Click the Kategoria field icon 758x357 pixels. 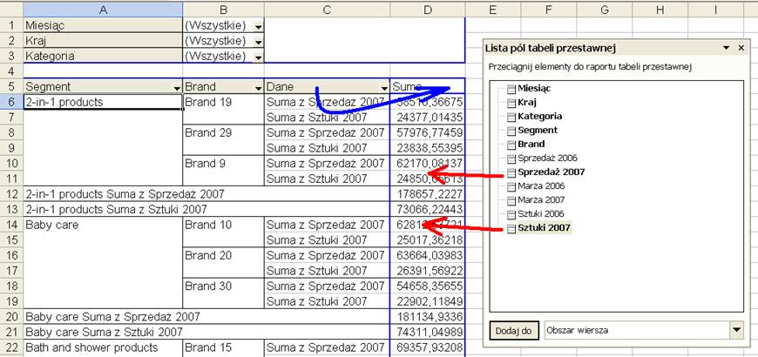pyautogui.click(x=512, y=117)
